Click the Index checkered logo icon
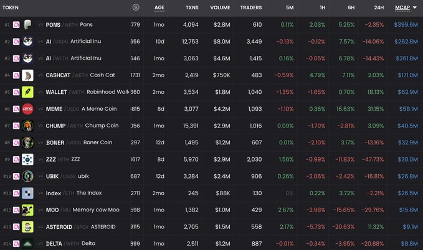423x250 pixels. click(27, 193)
